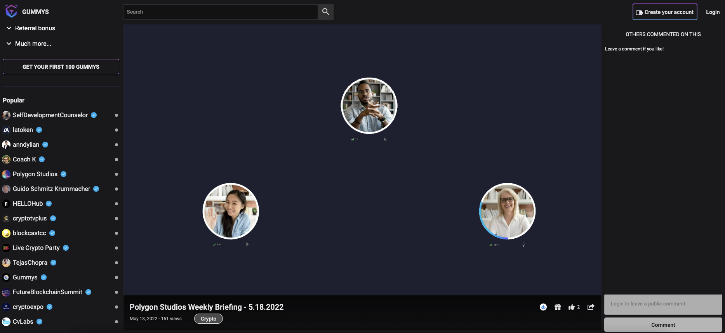
Task: Click the GUMMYS brand name text
Action: [x=35, y=12]
